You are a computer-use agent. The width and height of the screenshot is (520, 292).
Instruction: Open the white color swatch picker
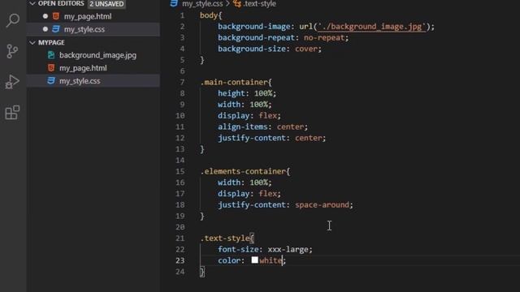click(254, 260)
